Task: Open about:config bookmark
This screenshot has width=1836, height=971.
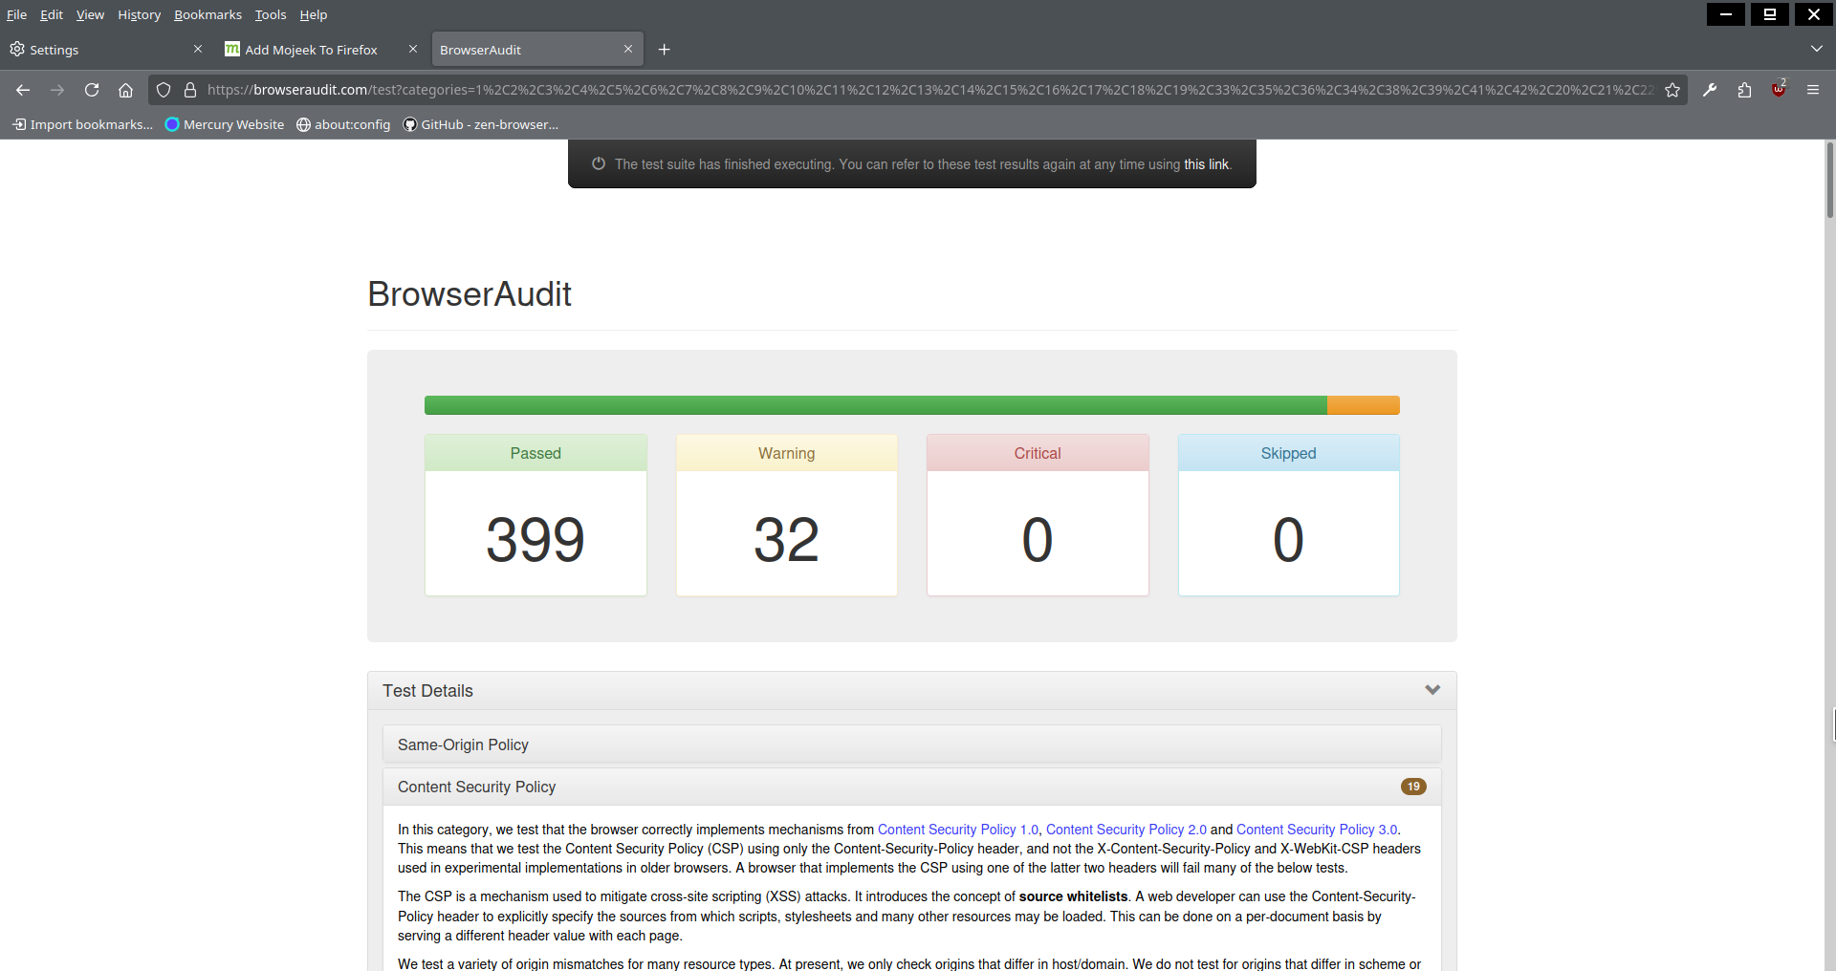Action: 343,124
